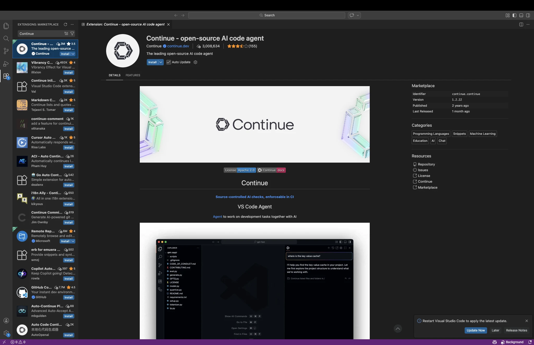Open the Search view in activity bar
This screenshot has width=534, height=345.
pos(6,39)
